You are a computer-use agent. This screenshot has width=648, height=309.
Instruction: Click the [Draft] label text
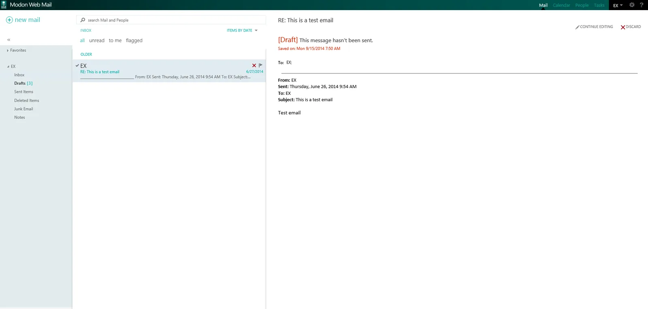288,40
